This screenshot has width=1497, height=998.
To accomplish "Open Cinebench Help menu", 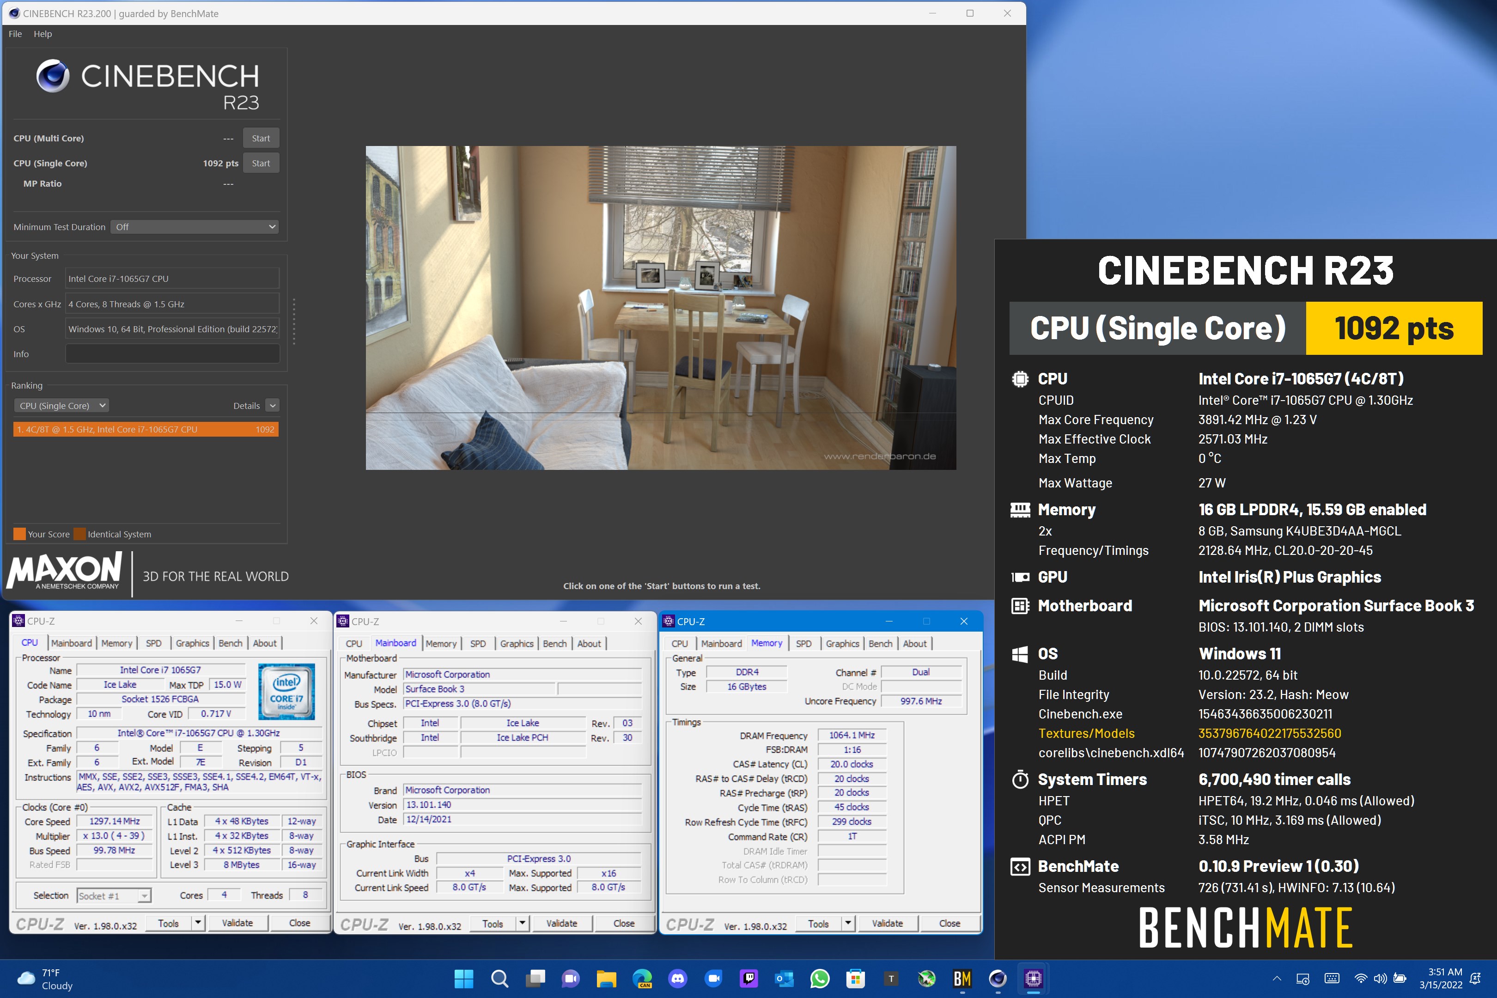I will pos(43,34).
